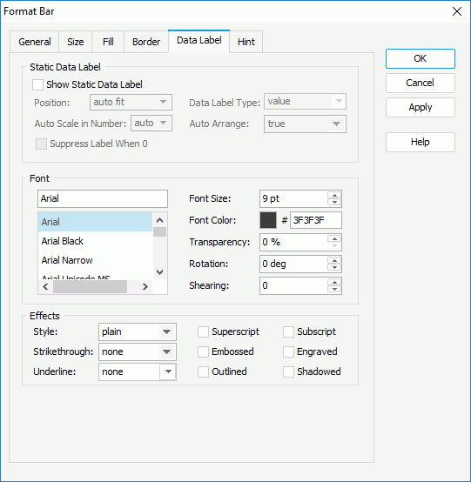Decrease Shearing with down spinner arrow

[334, 289]
